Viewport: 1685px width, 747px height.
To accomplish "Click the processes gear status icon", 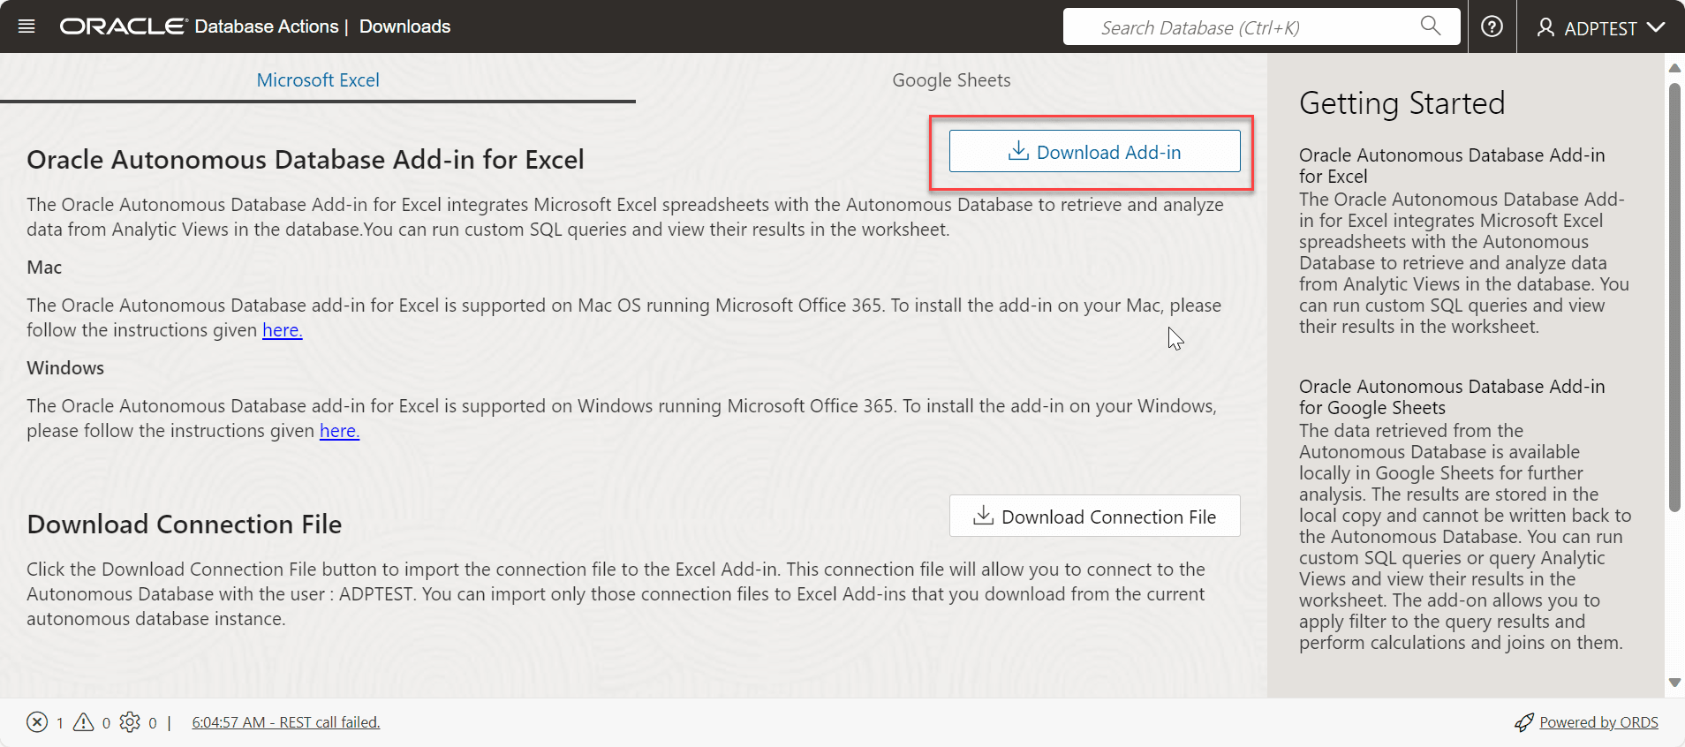I will coord(130,722).
